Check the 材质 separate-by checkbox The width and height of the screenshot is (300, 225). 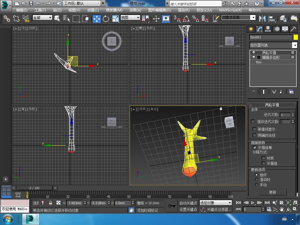pyautogui.click(x=263, y=158)
